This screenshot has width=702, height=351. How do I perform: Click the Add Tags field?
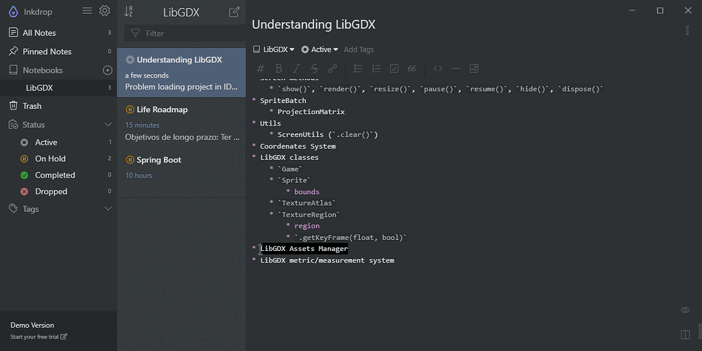coord(359,49)
